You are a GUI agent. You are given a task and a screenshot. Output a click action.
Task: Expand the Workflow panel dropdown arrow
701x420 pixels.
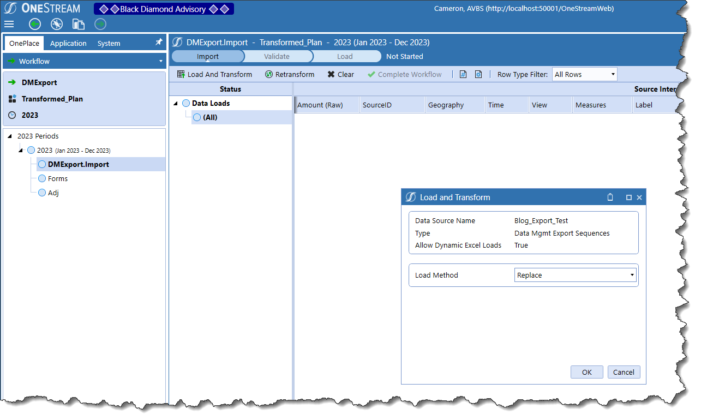tap(160, 62)
